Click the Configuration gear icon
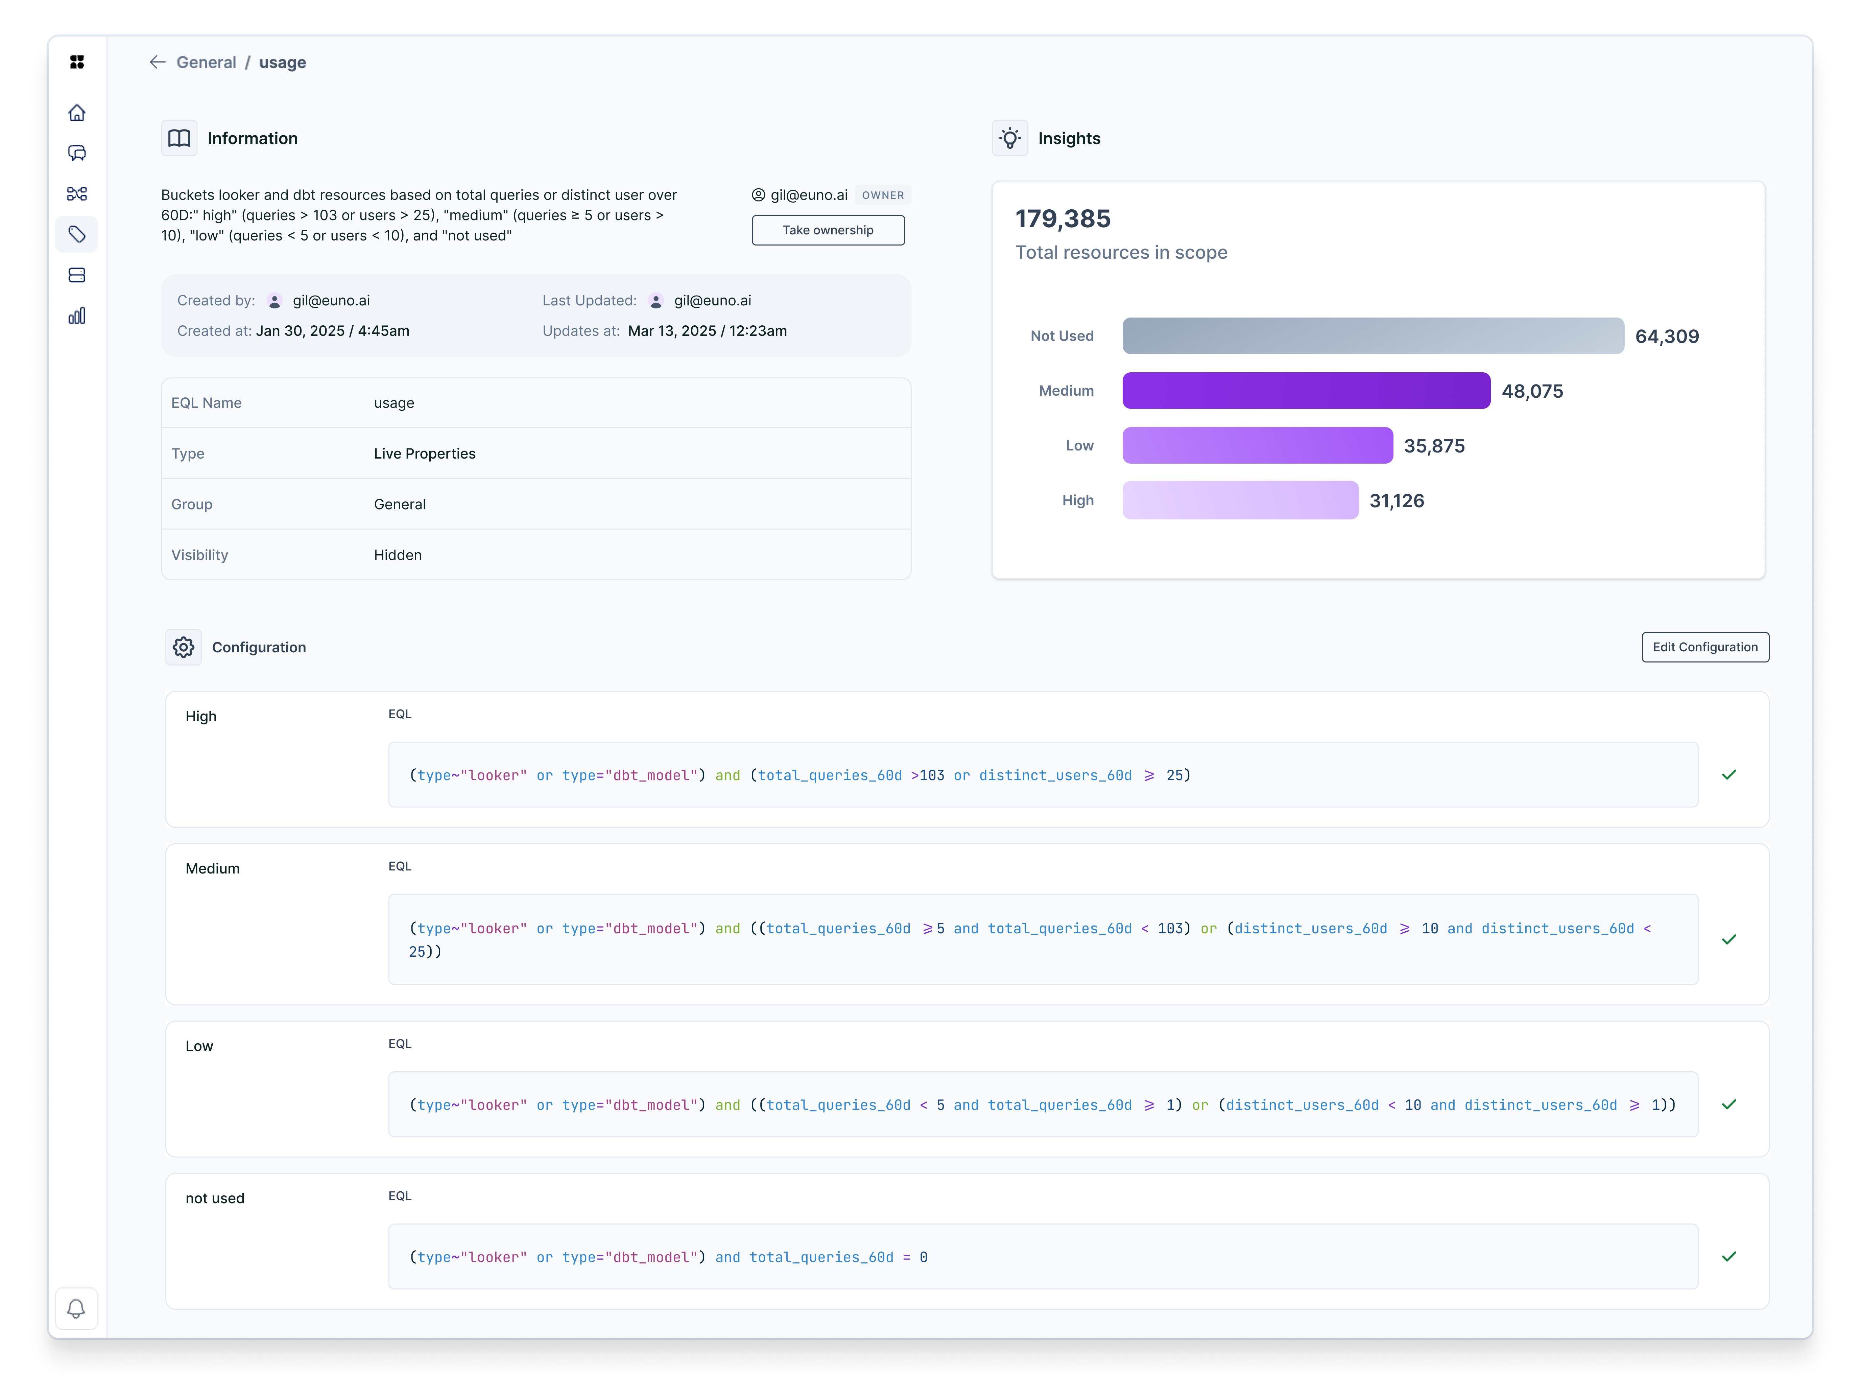This screenshot has width=1861, height=1398. (x=184, y=647)
